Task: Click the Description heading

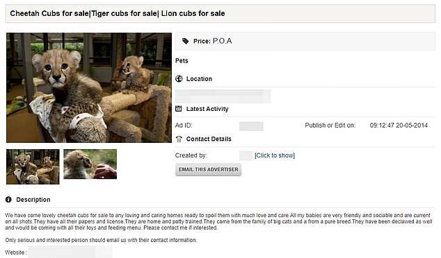Action: 33,200
